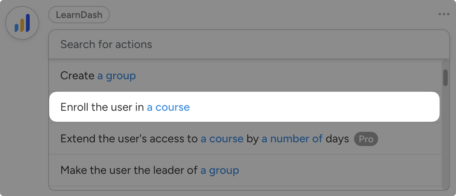Screen dimensions: 456x196
Task: Click the LearnDash integration label tag
Action: (x=79, y=15)
